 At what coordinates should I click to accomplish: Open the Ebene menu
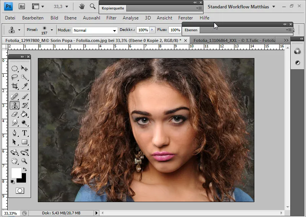[70, 18]
